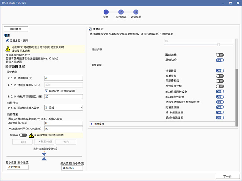This screenshot has width=242, height=181.
Task: Click the blue current-position triangle marker
Action: tap(44, 158)
